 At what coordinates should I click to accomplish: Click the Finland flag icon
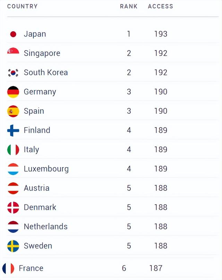[13, 131]
